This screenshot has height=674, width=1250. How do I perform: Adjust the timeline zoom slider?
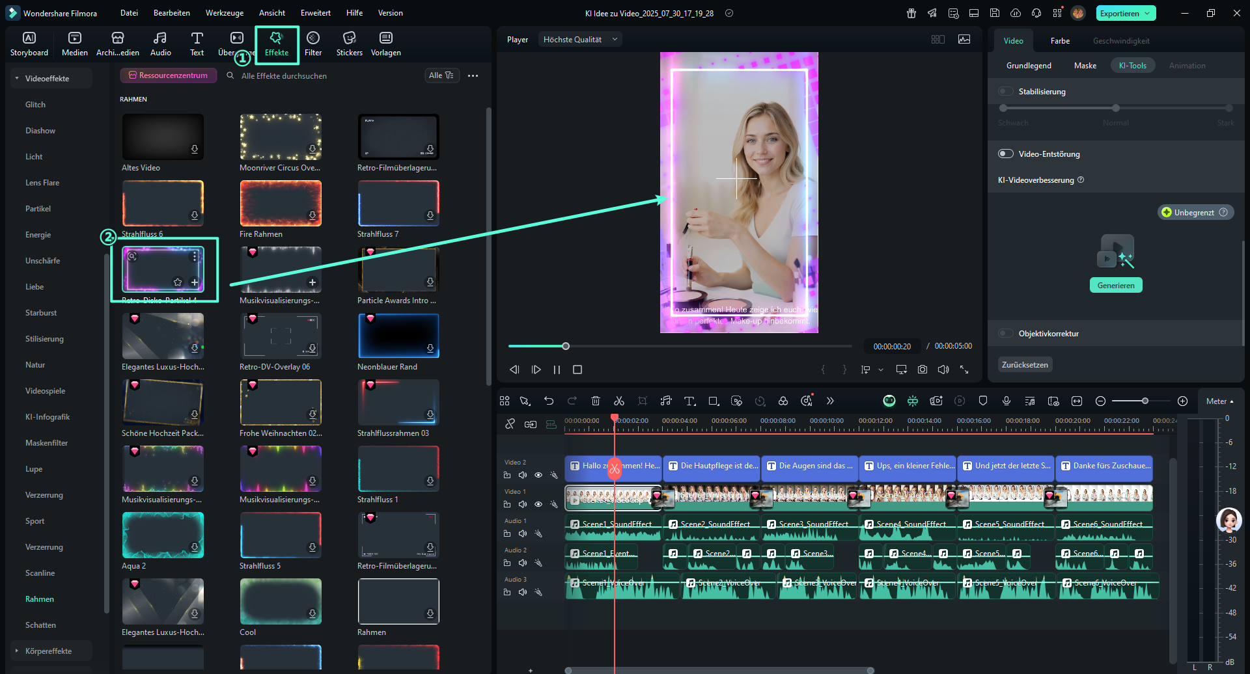(1145, 401)
